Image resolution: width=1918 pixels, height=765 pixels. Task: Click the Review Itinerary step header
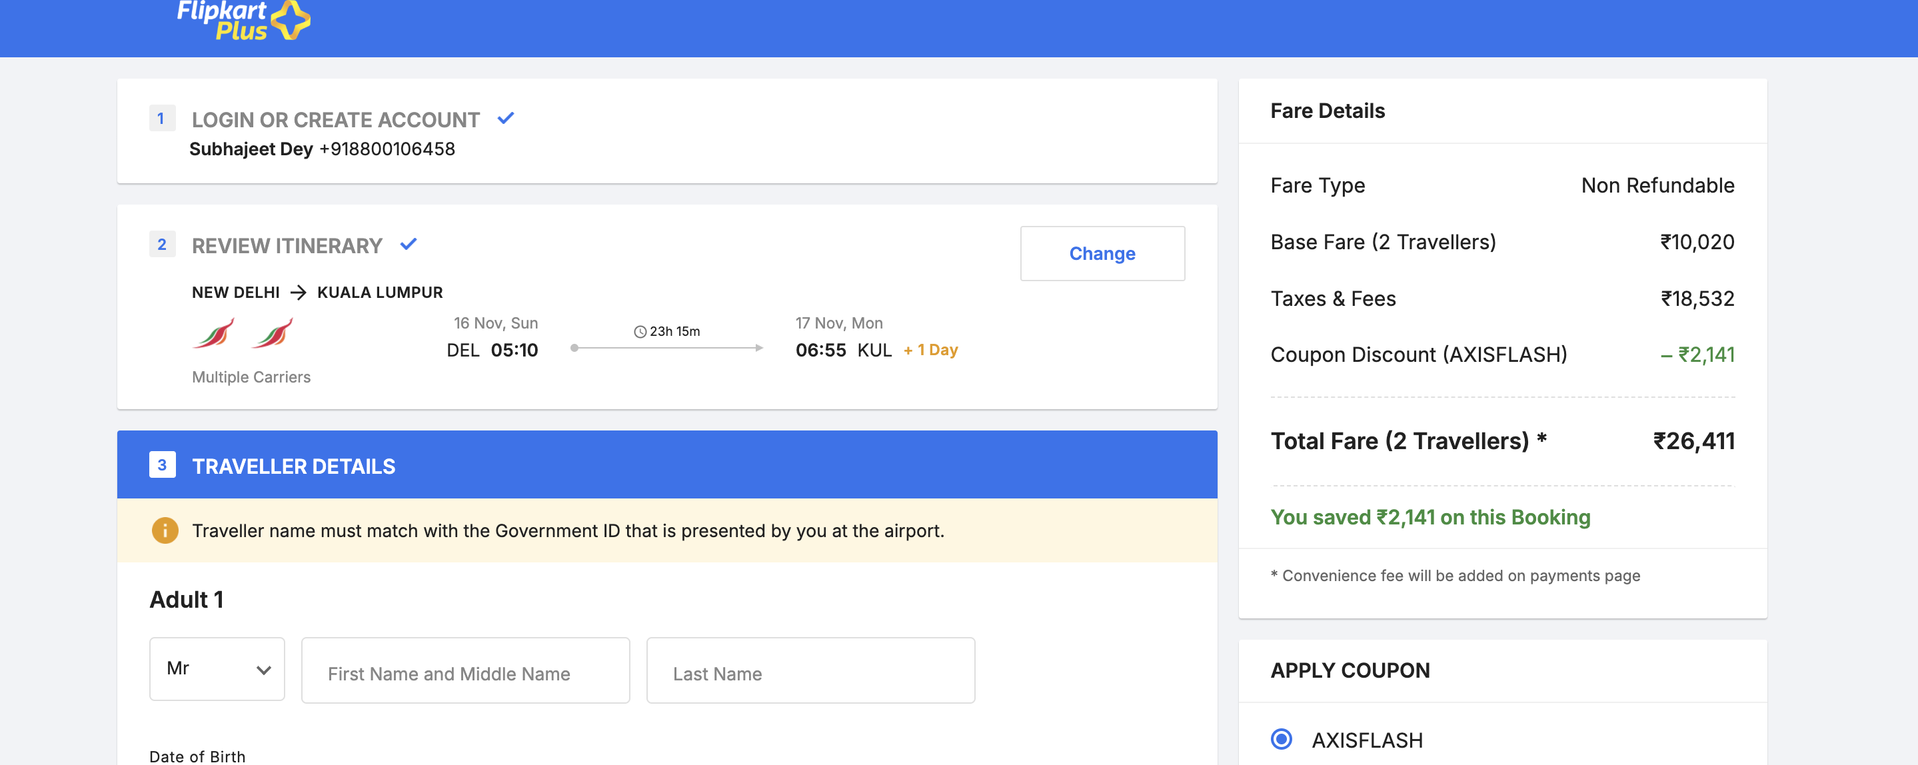(287, 246)
